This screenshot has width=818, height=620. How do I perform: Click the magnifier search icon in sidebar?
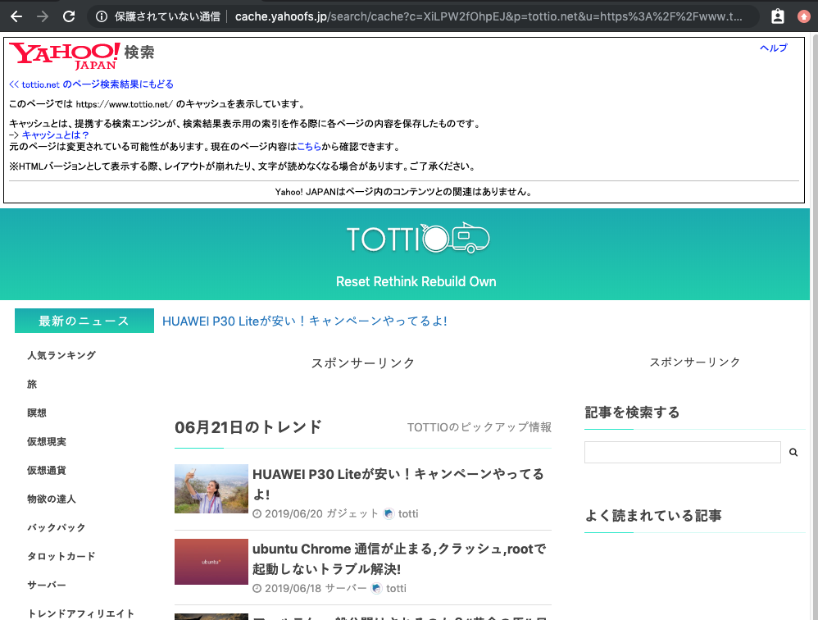tap(793, 453)
